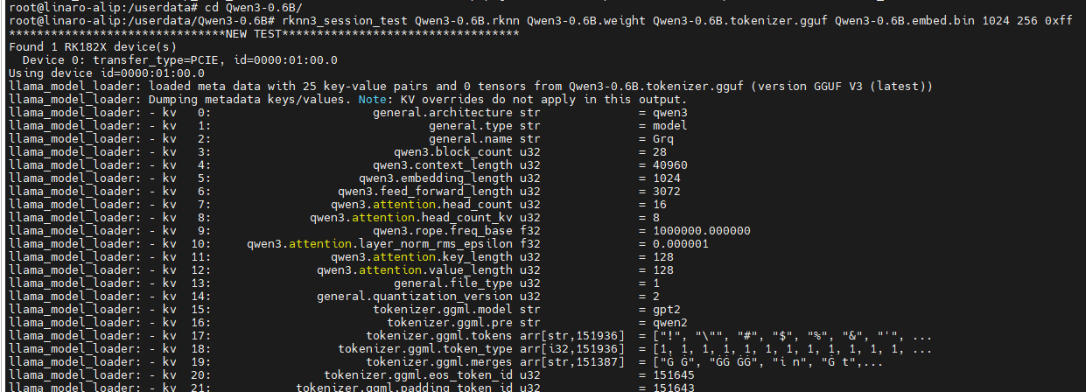Click the value '8' for head_count_kv

pos(656,217)
